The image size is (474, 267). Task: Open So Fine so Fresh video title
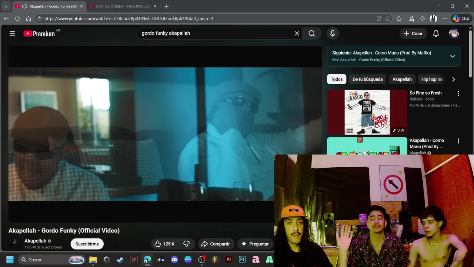coord(425,93)
